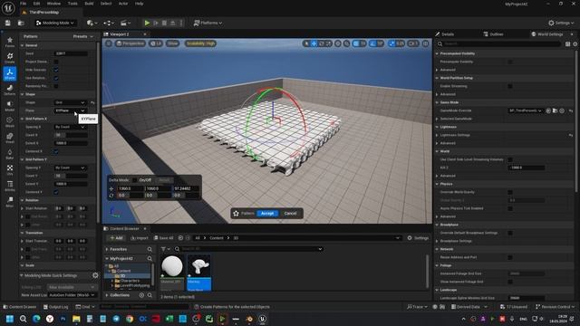580x326 pixels.
Task: Toggle the Hide Sources checkbox
Action: click(56, 70)
